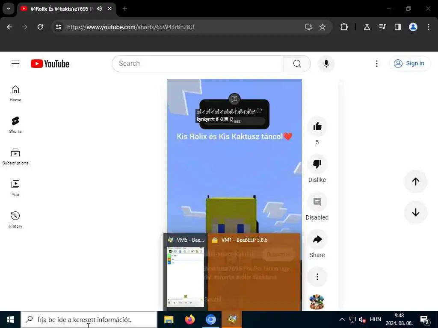Close the YouTube tab
438x328 pixels.
109,9
